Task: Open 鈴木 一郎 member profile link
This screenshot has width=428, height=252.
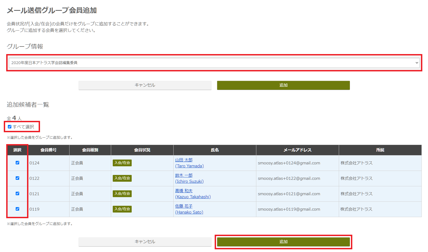Action: (184, 175)
